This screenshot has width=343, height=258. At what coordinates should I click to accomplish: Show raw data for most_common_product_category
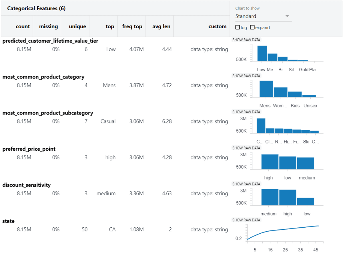click(x=246, y=76)
